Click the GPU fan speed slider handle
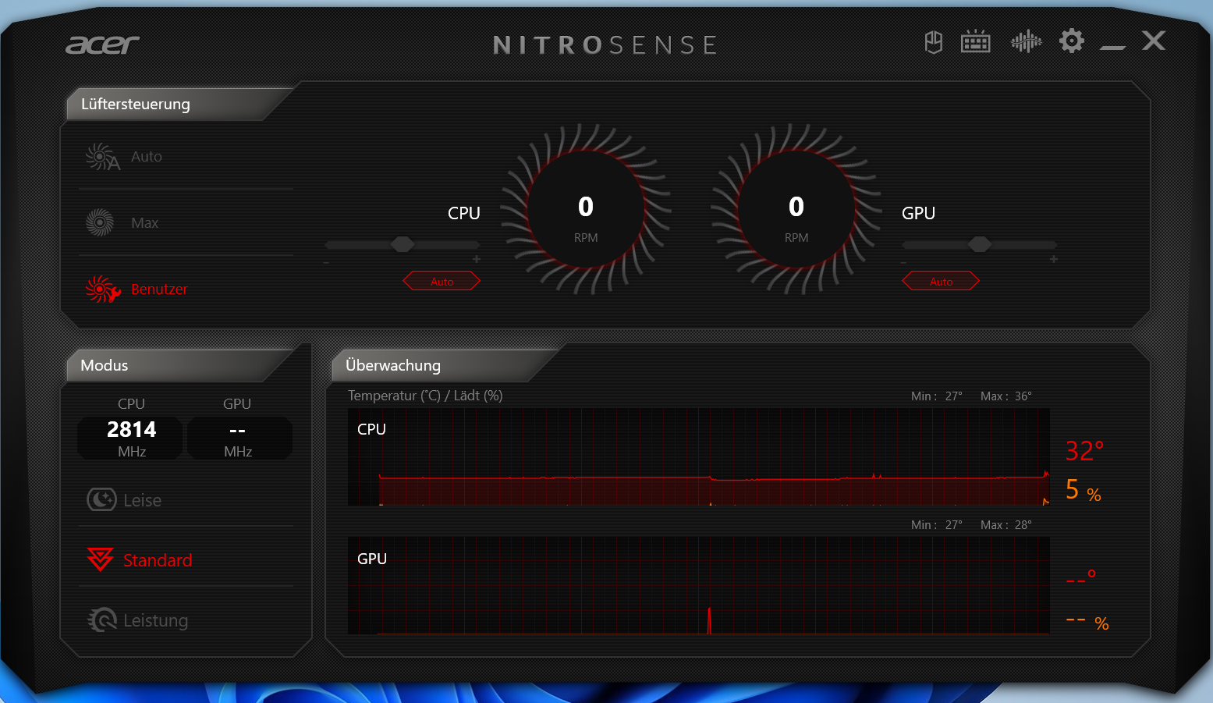Screen dimensions: 1213x703 tap(980, 245)
